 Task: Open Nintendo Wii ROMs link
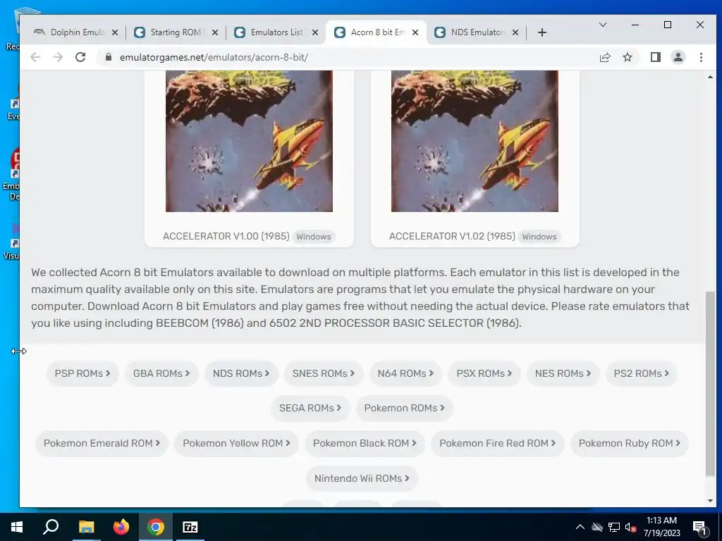362,478
